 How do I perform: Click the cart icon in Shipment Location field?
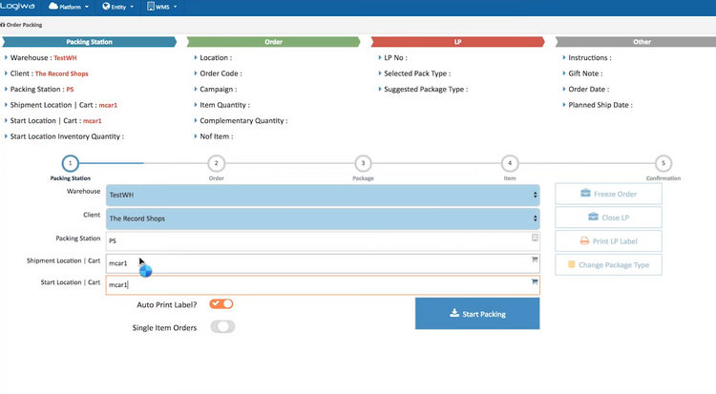pyautogui.click(x=535, y=259)
